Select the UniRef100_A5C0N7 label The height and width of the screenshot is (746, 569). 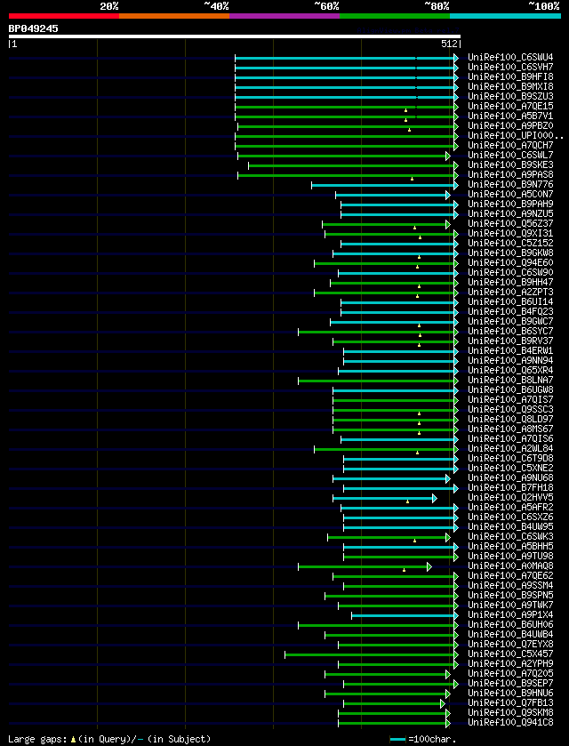pyautogui.click(x=510, y=195)
